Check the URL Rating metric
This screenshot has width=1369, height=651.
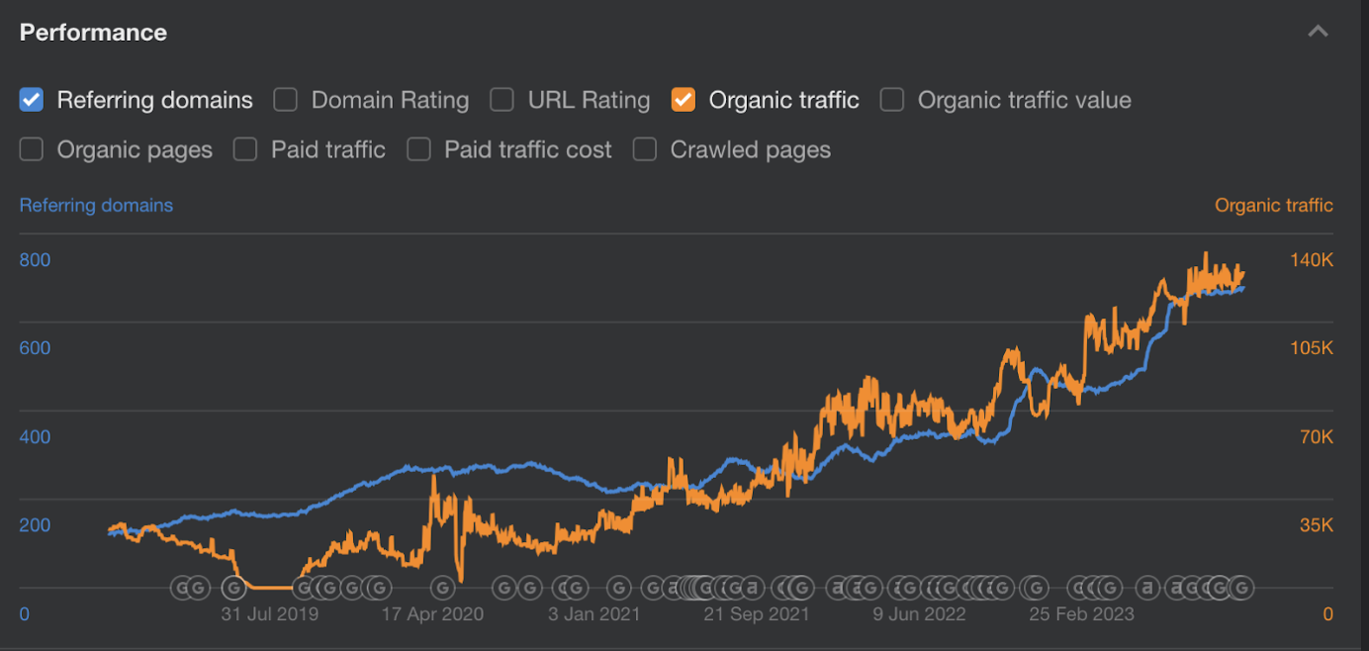pos(502,99)
